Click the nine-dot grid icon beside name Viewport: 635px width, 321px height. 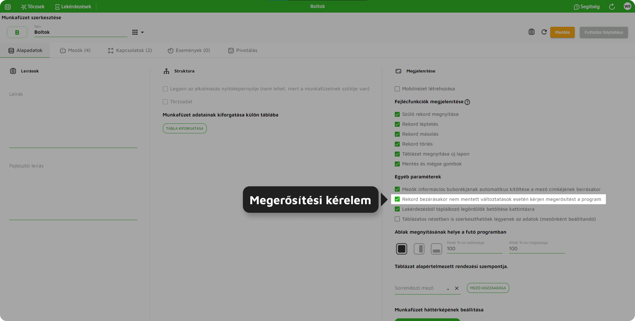tap(135, 32)
